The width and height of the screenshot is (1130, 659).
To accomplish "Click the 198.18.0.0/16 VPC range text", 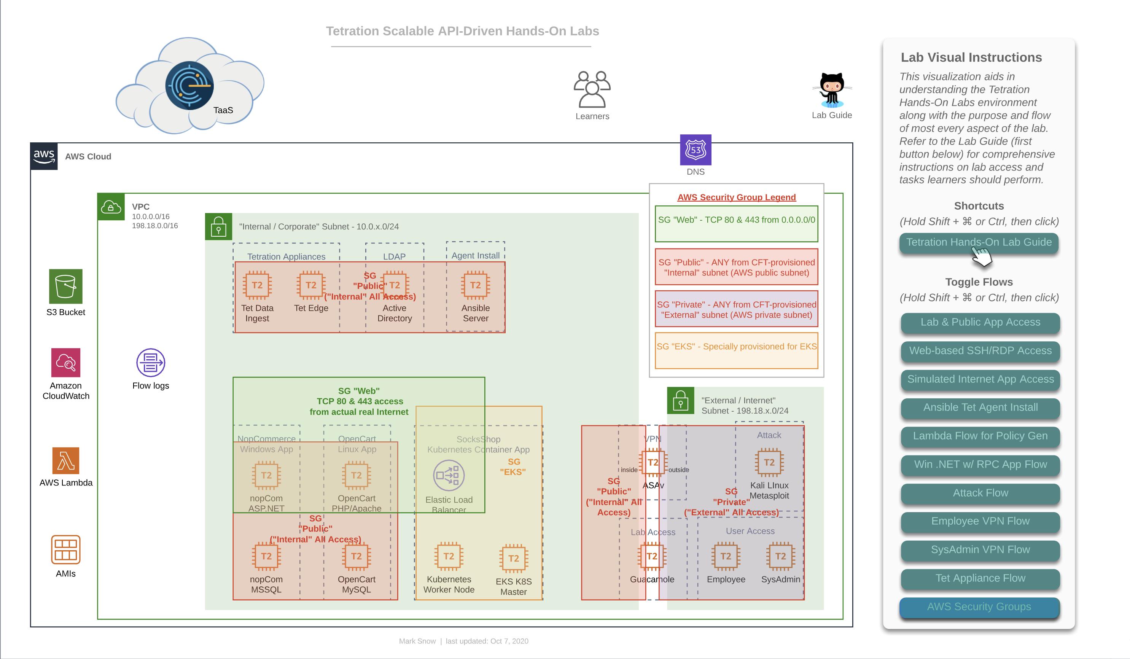I will point(155,226).
